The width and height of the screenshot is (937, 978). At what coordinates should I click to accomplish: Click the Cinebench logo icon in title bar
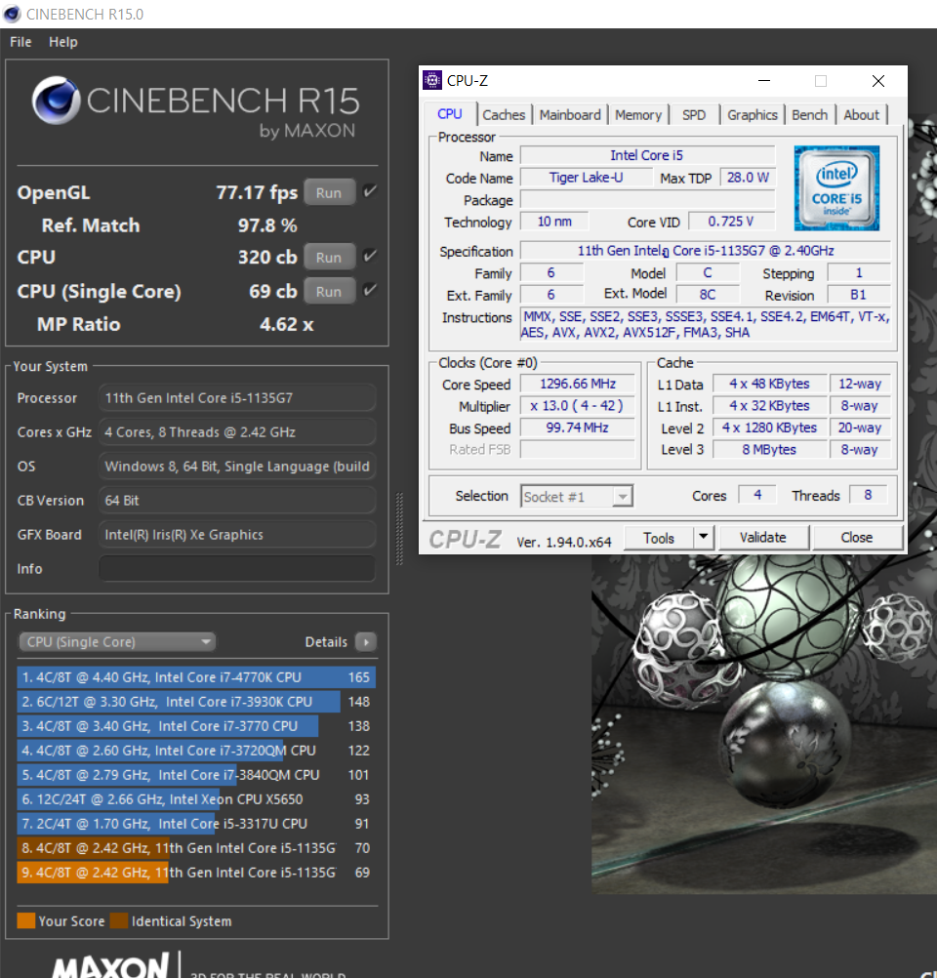tap(12, 13)
